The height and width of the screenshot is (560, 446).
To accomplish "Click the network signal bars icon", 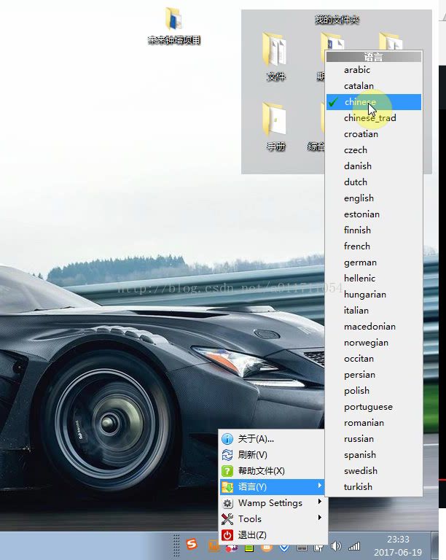I will point(354,546).
